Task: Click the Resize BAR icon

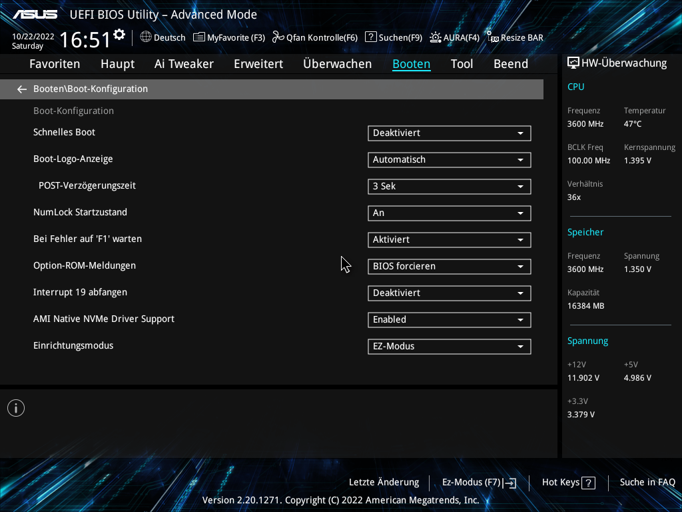Action: coord(492,37)
